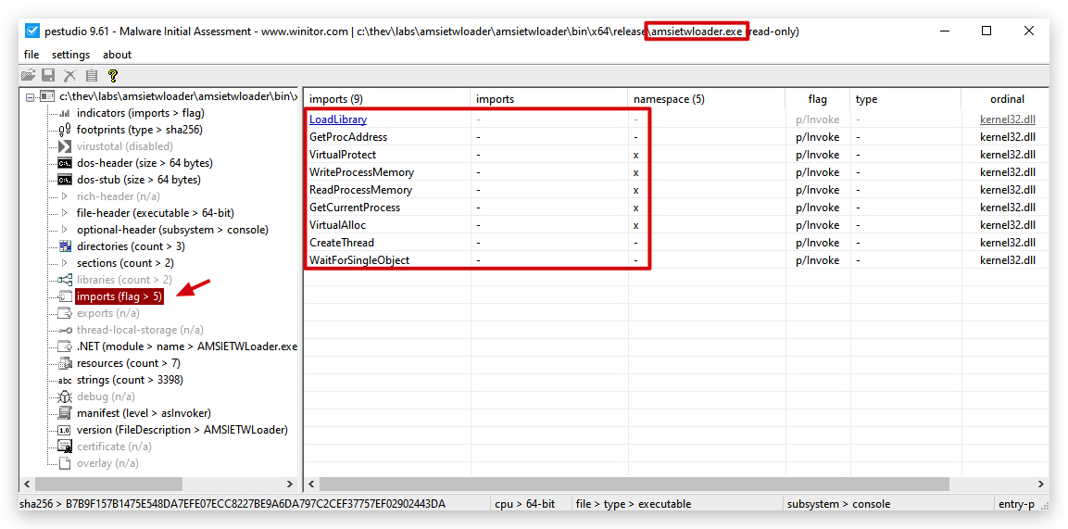Click the close file X toolbar icon
The image size is (1068, 529).
pos(70,76)
